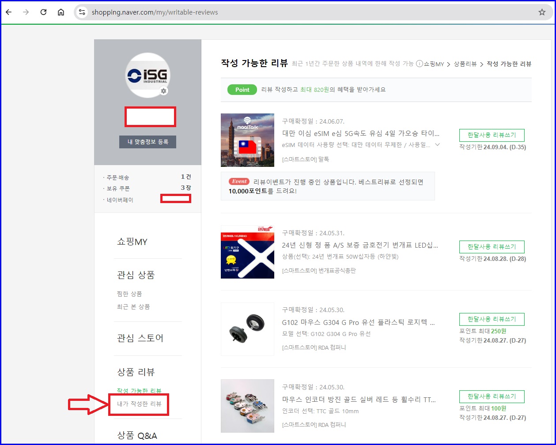Write a one-month review for mouse encoder

click(492, 396)
